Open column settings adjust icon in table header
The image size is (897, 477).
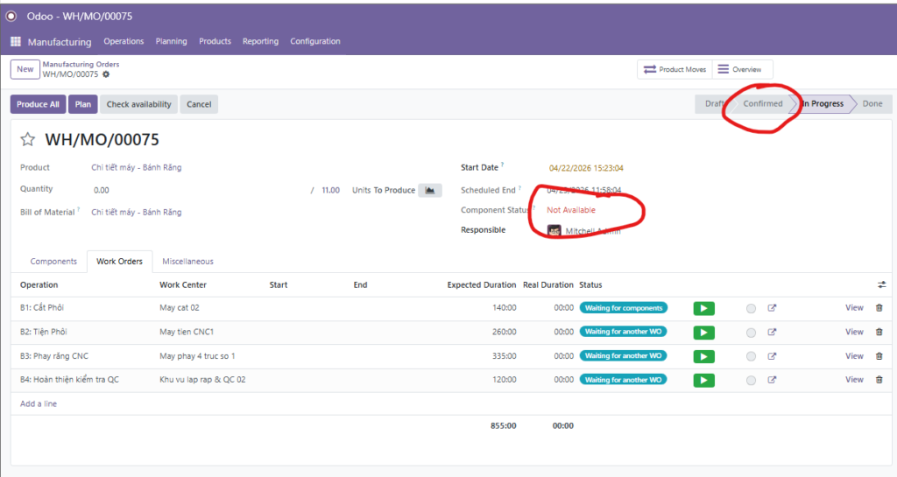[x=880, y=284]
